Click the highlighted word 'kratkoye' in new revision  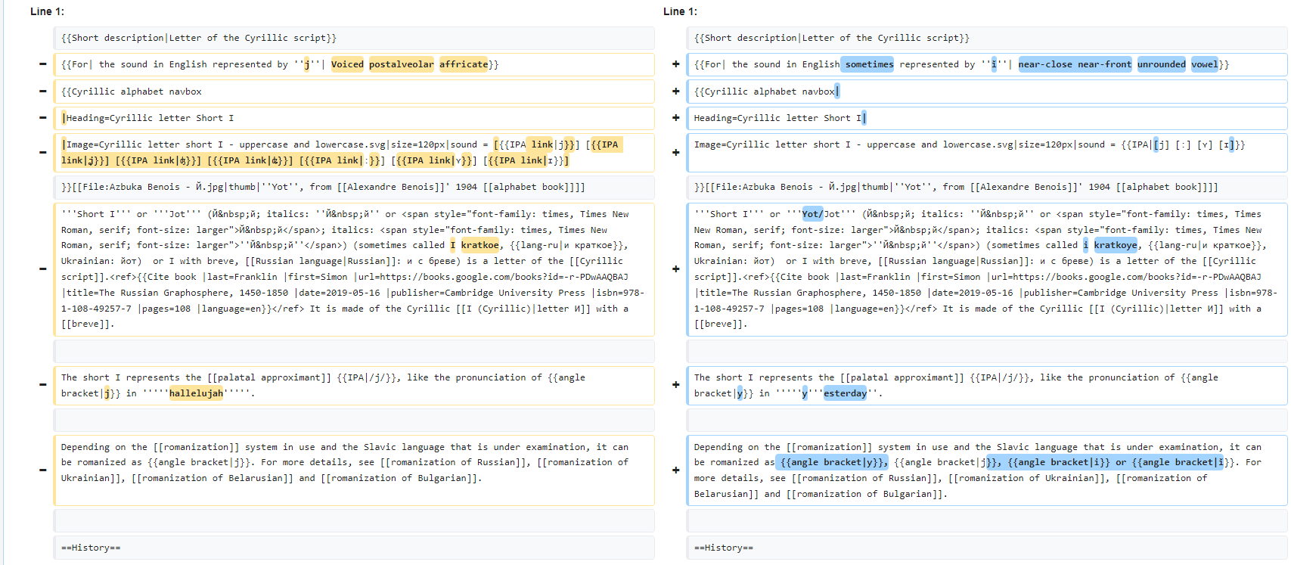(x=1116, y=245)
